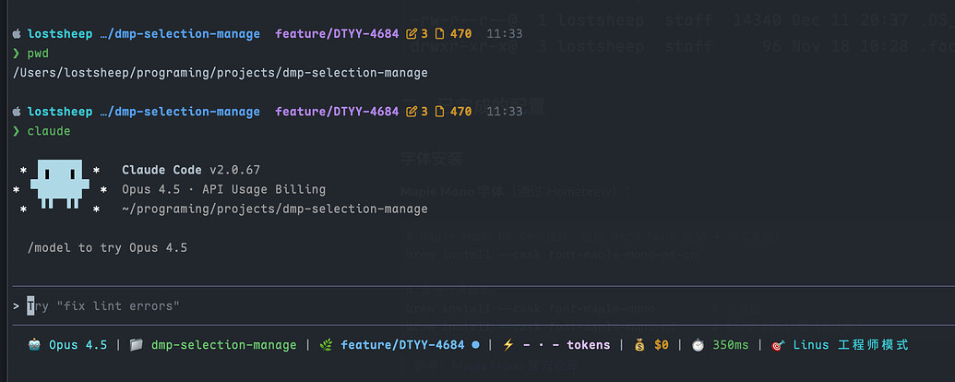
Task: Click 470 count in prompt above claude
Action: (x=461, y=112)
